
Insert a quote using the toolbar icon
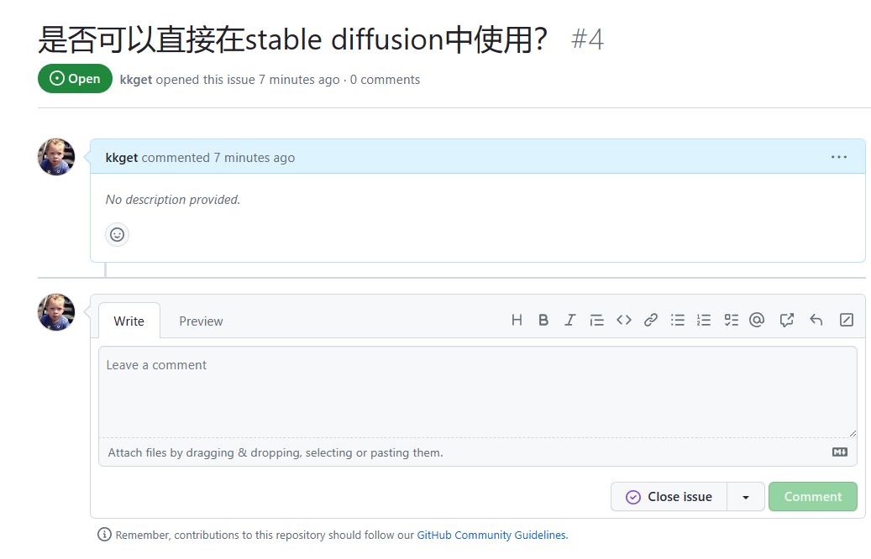597,320
